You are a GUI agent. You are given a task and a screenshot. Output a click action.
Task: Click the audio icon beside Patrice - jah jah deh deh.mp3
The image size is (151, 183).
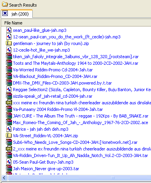pos(9,129)
